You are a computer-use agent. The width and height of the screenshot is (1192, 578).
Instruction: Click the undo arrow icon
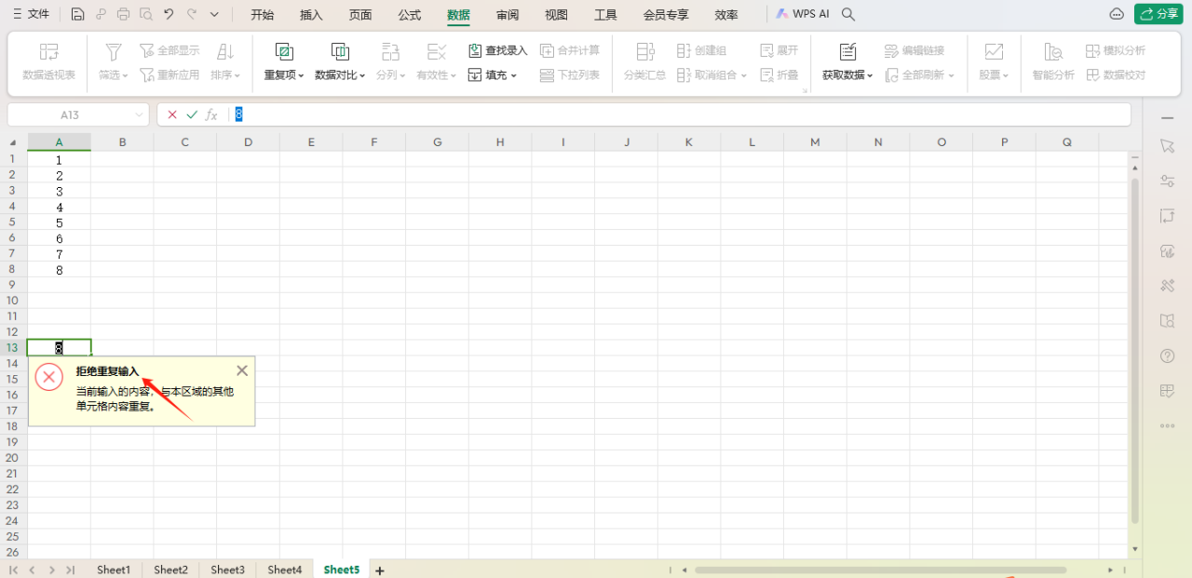tap(169, 15)
